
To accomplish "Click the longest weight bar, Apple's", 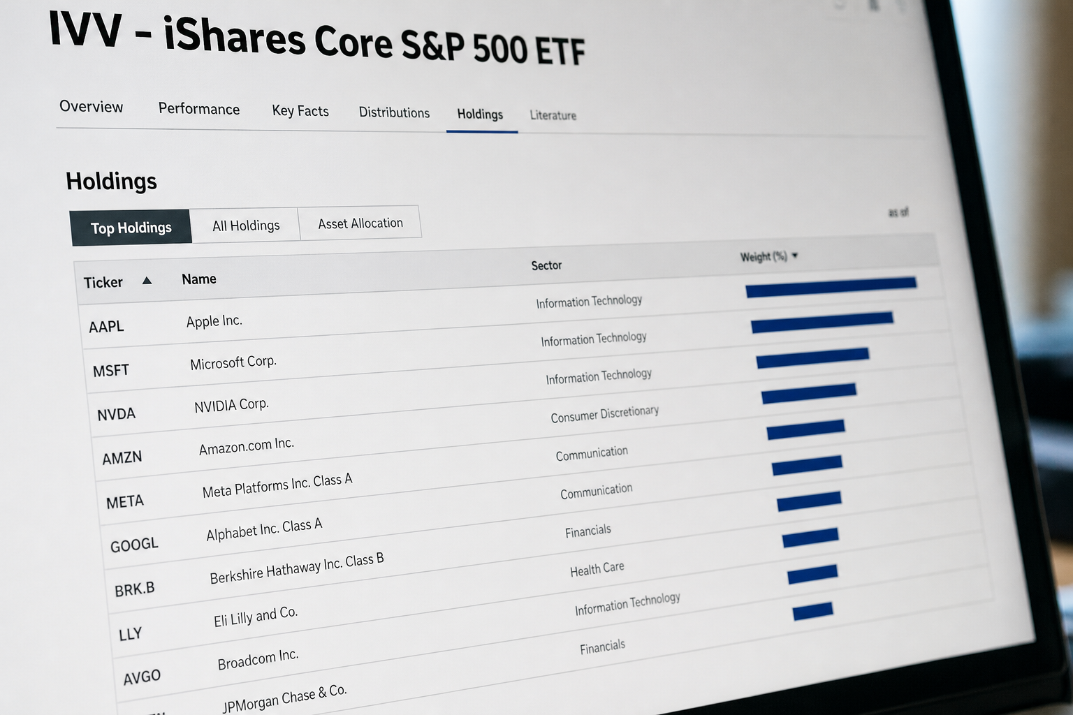I will point(831,286).
